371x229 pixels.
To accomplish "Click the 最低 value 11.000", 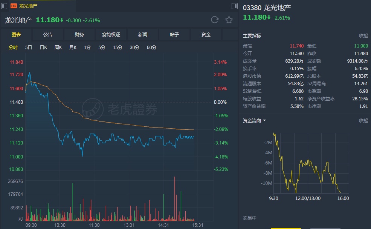I will (x=361, y=46).
